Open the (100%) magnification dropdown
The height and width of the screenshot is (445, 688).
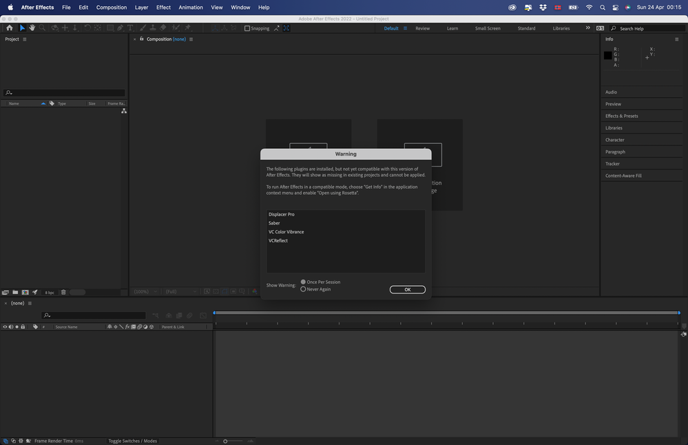click(x=146, y=291)
